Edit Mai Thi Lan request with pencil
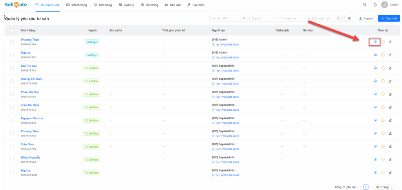 pos(390,68)
